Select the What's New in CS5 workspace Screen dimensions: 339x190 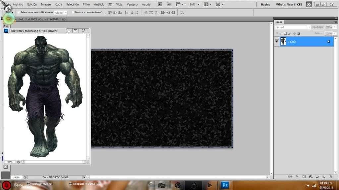click(x=289, y=4)
